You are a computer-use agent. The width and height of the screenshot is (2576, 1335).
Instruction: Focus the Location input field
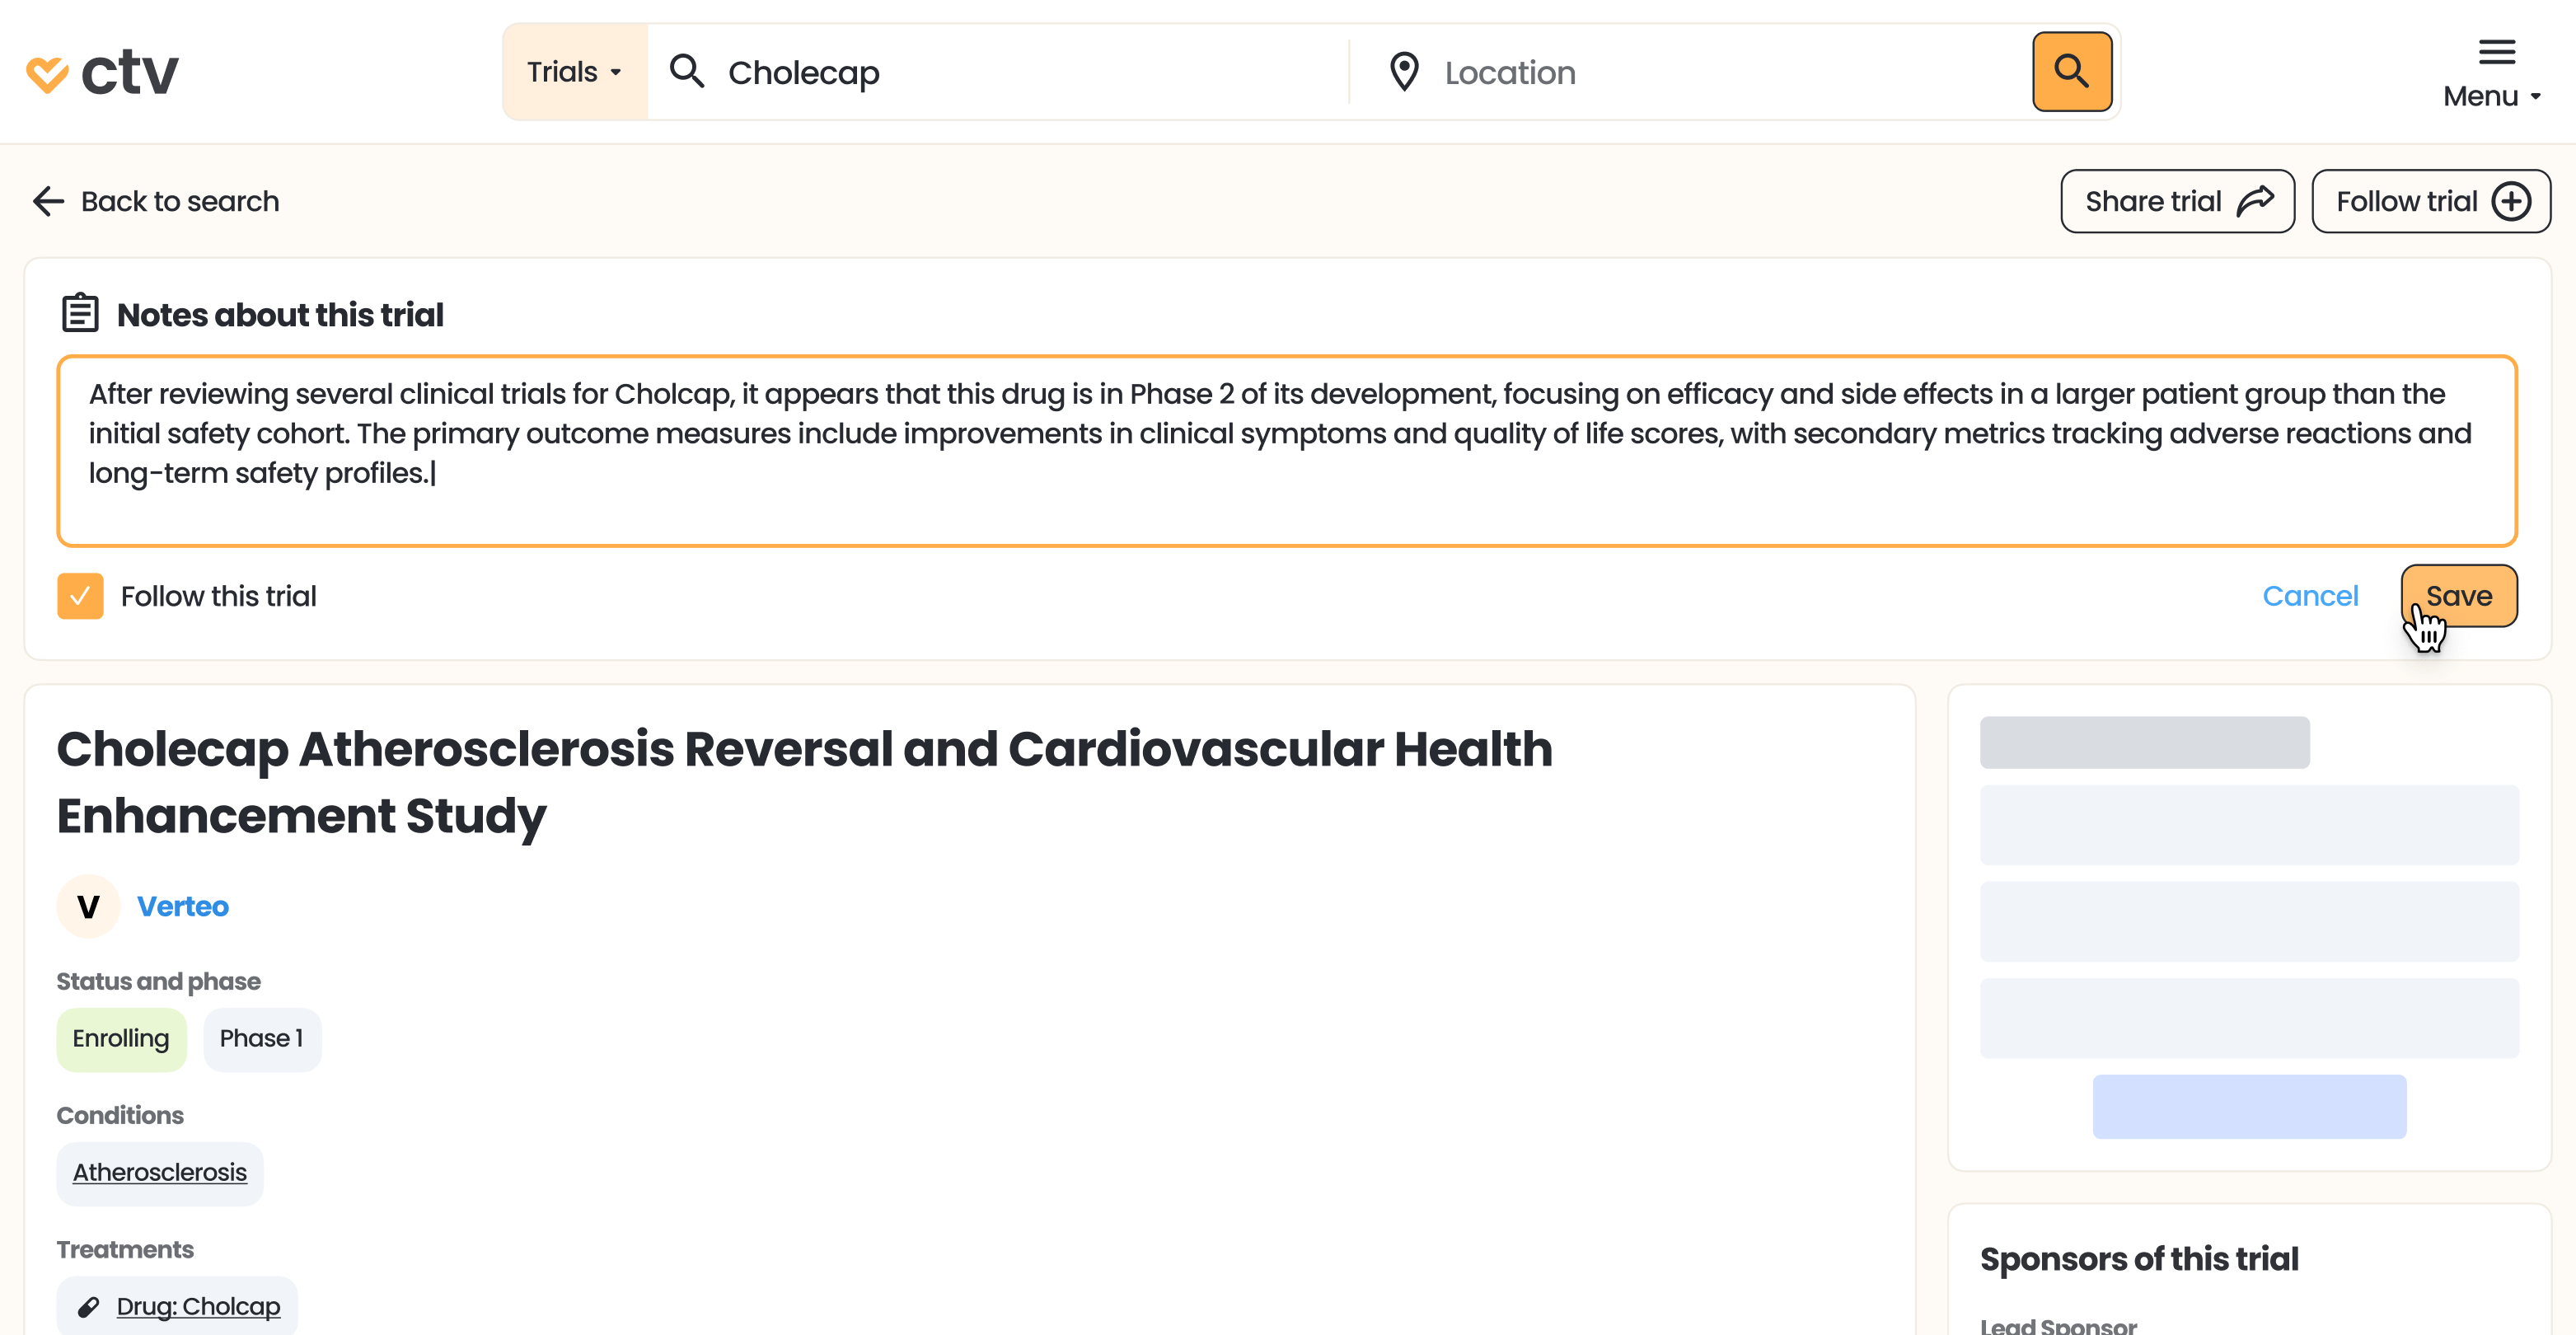(1700, 72)
